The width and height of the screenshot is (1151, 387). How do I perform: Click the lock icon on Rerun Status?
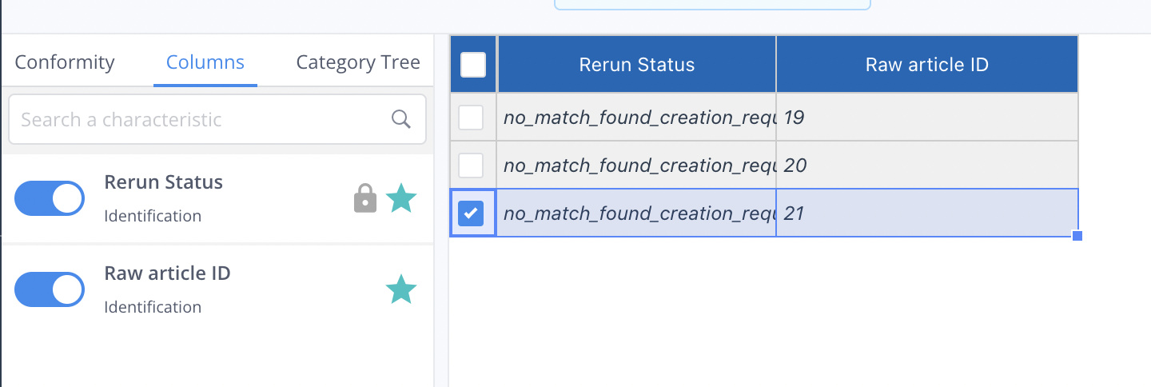point(365,198)
